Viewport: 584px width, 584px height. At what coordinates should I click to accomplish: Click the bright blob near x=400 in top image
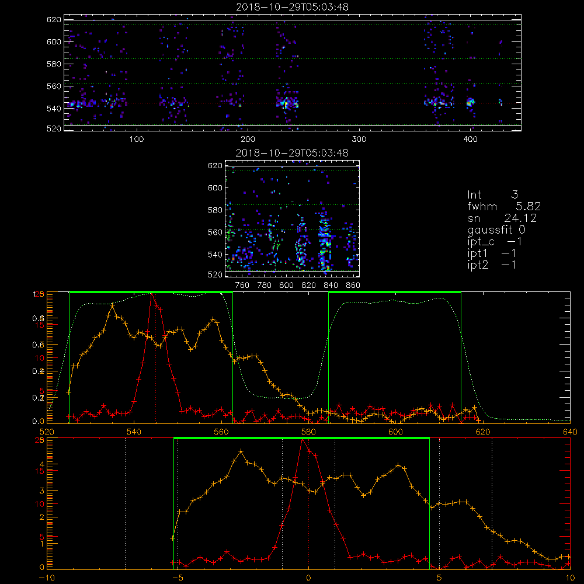pyautogui.click(x=471, y=102)
